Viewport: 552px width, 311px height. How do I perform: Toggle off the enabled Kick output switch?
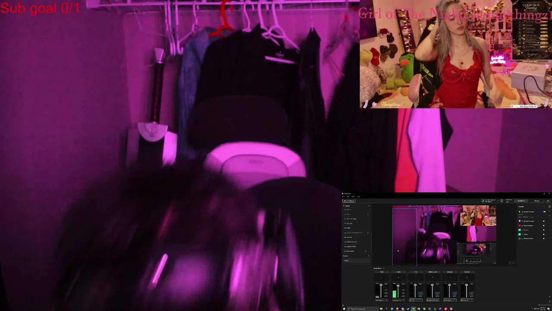544,212
